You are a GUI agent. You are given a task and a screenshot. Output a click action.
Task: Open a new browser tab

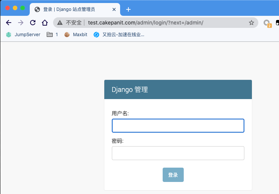click(128, 9)
